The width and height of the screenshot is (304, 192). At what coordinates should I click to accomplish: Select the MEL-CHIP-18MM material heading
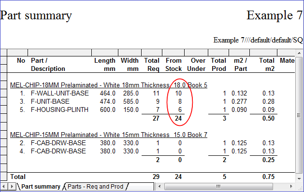[x=109, y=85]
